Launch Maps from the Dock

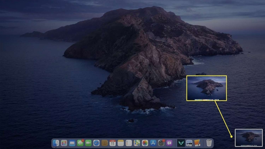[137, 143]
